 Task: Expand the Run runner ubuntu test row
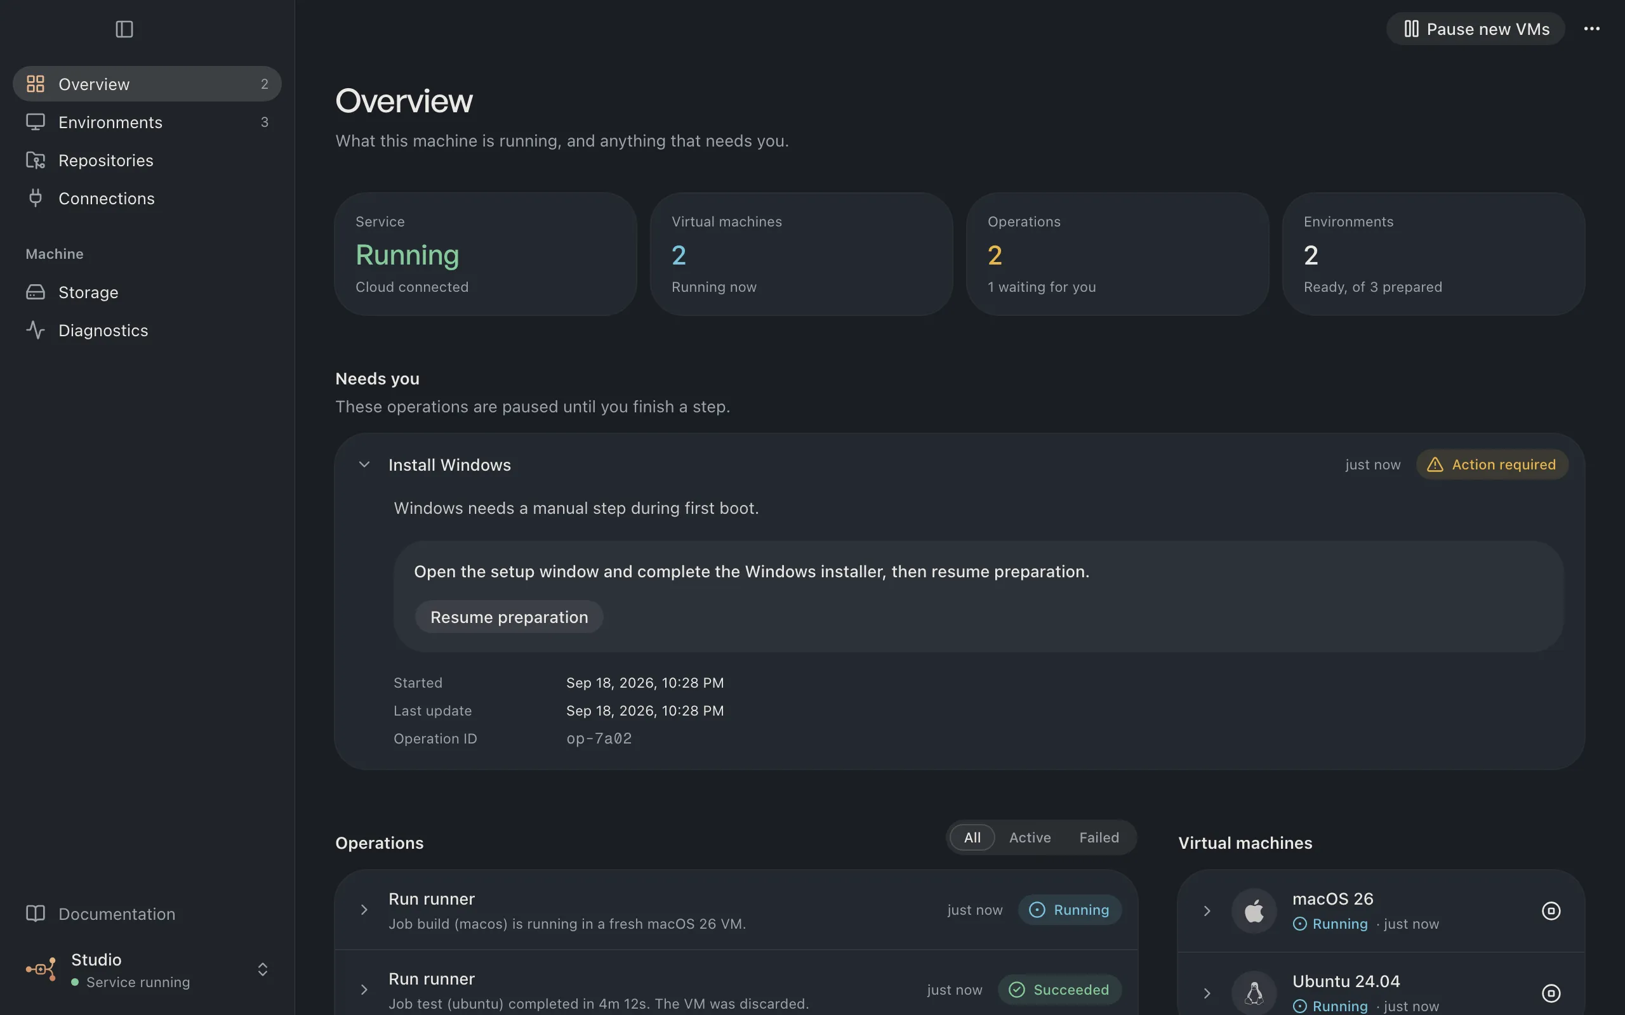[364, 990]
